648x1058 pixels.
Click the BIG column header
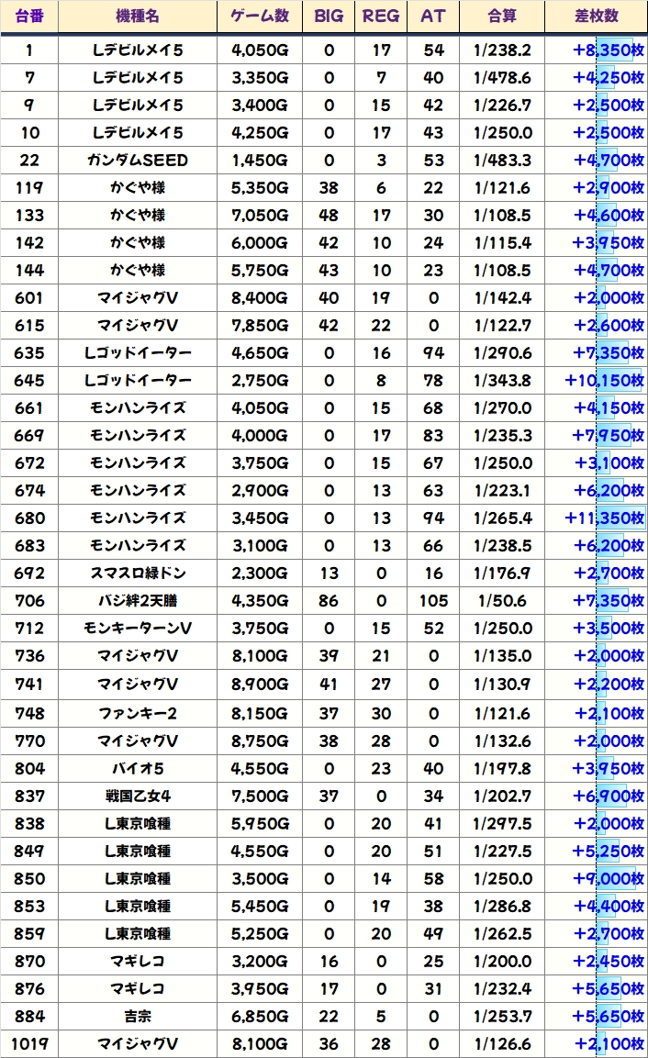click(329, 17)
